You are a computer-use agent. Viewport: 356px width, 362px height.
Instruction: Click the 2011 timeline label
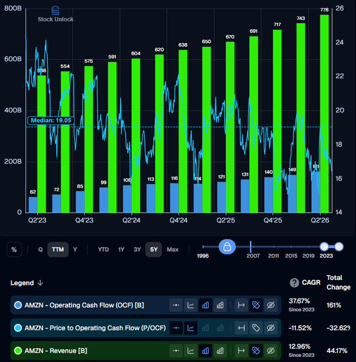tap(274, 256)
